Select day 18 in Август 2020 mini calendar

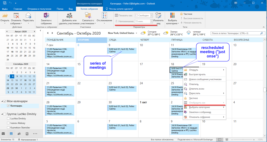(12, 52)
